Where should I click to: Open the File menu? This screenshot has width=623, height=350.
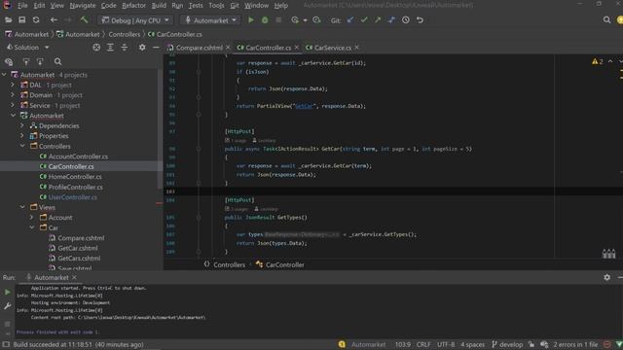click(x=22, y=6)
